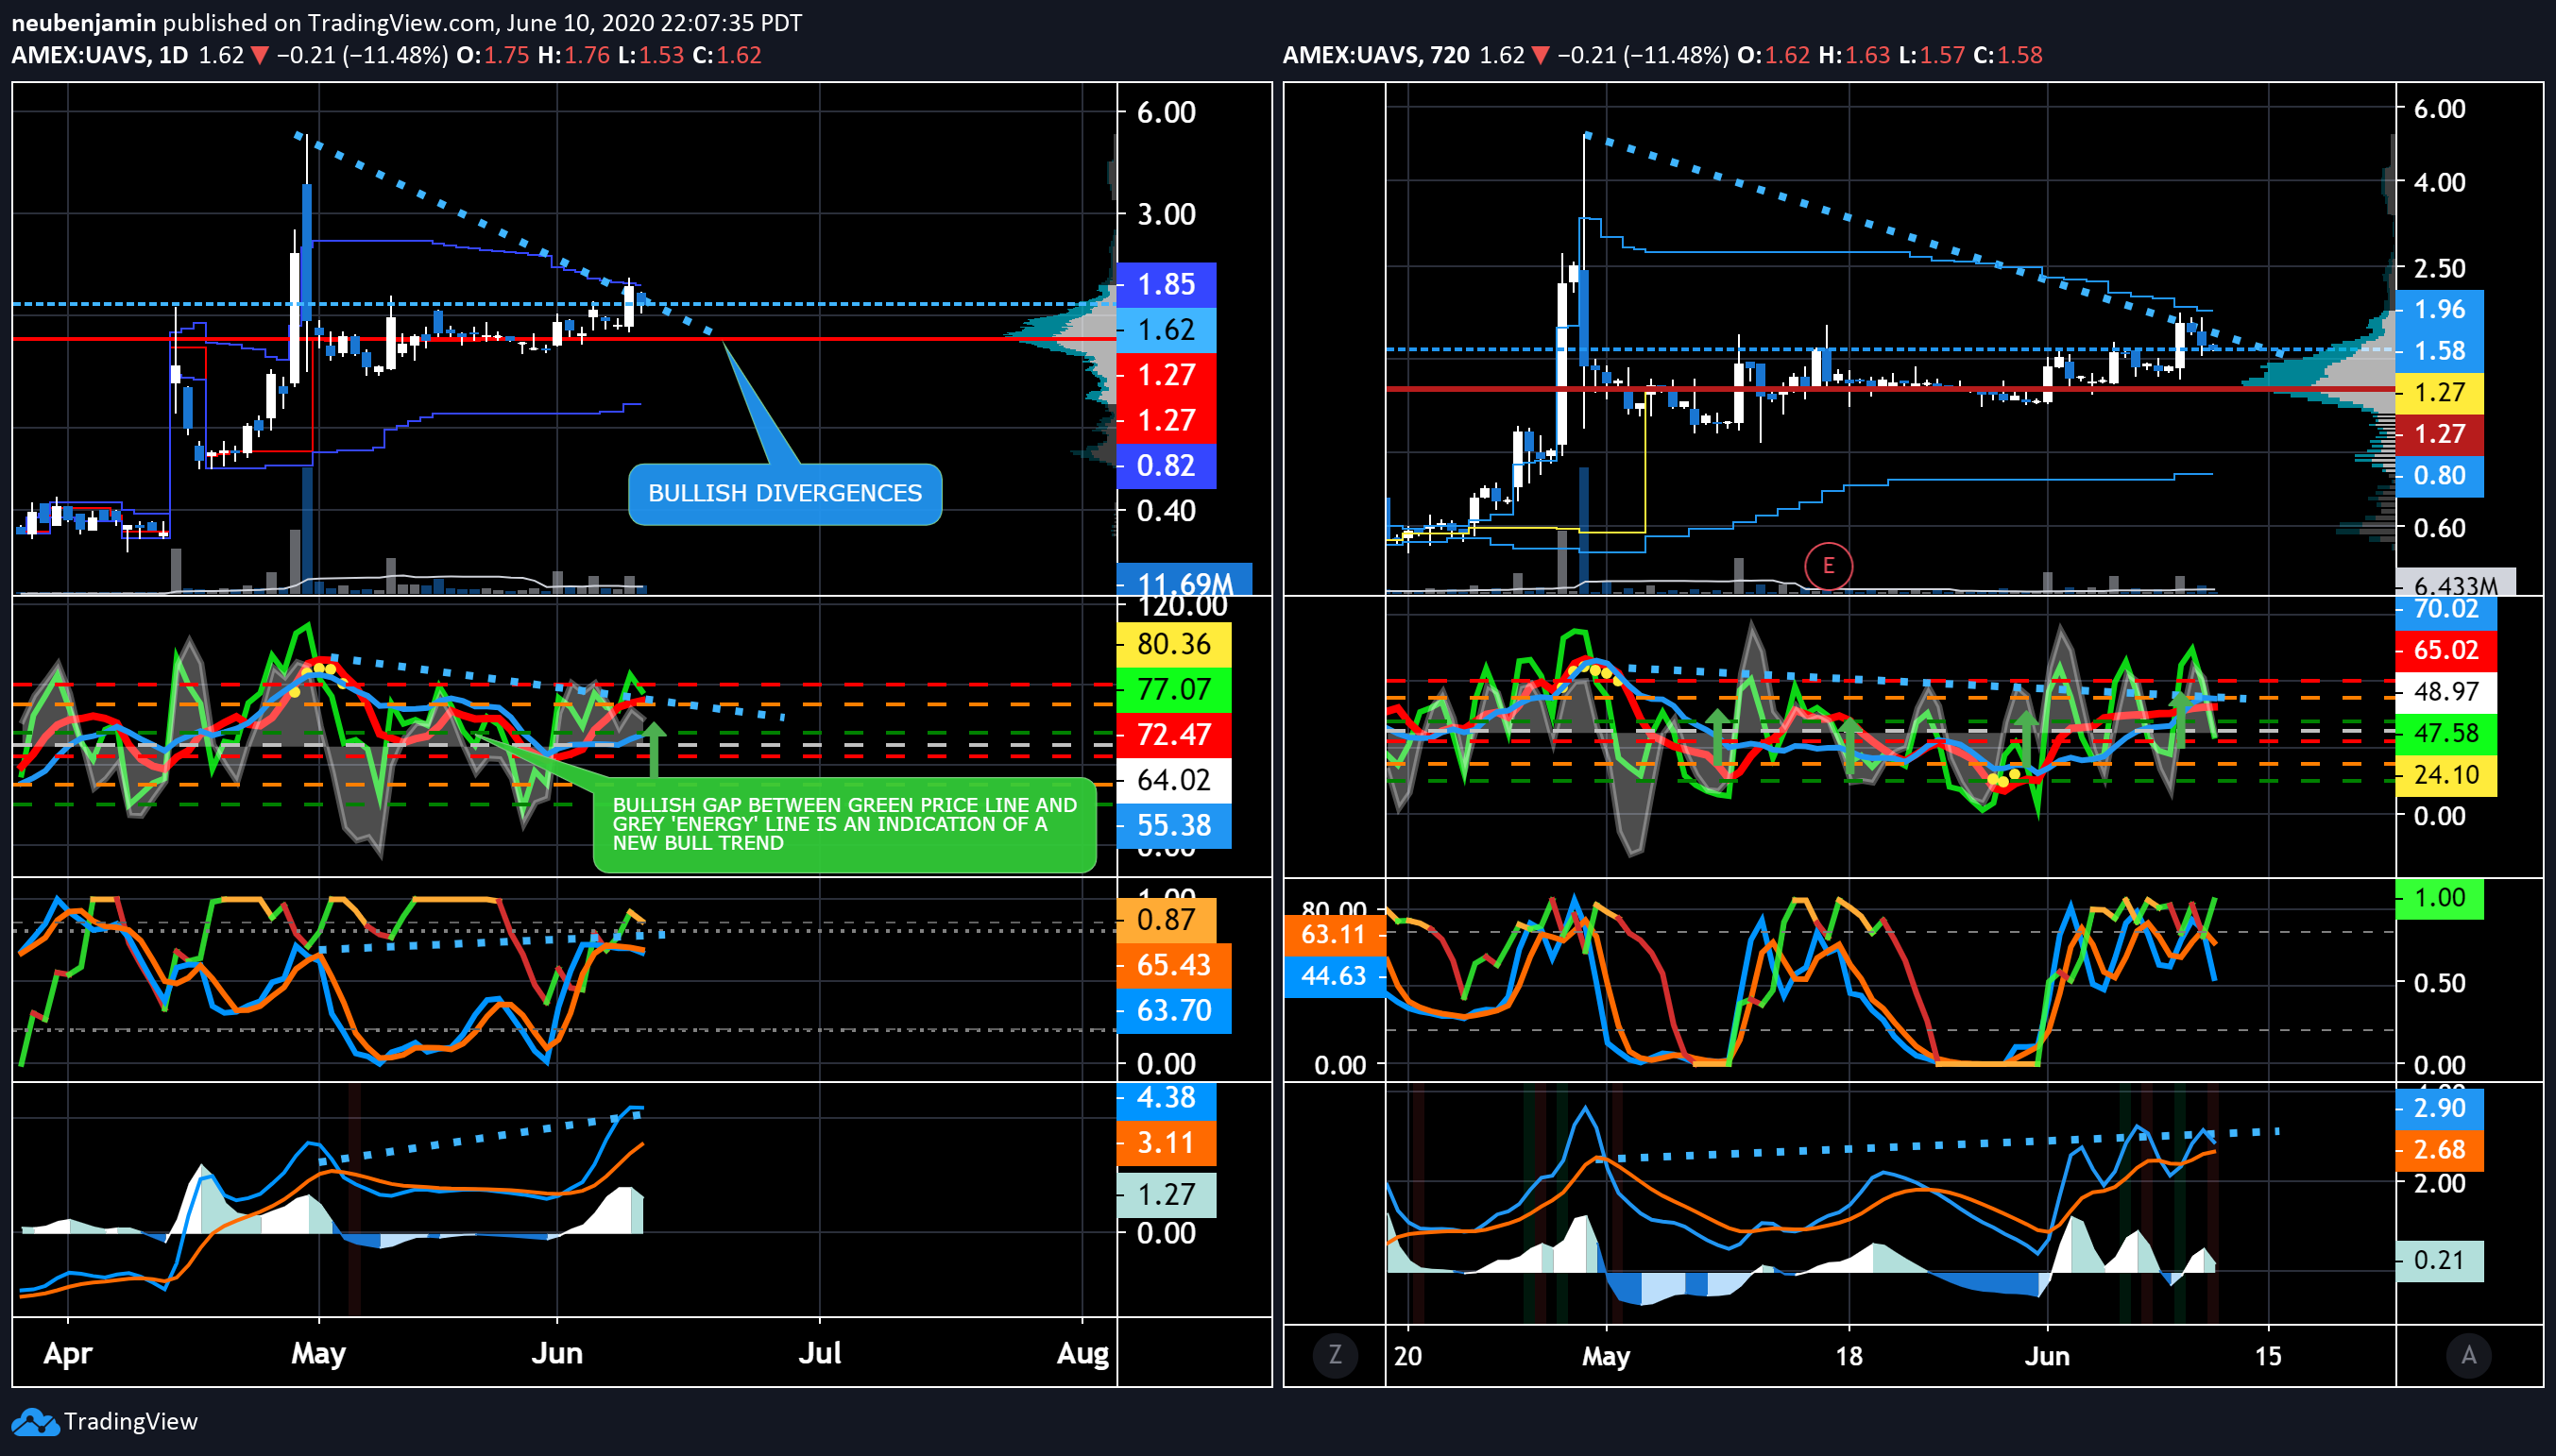Click the 65.02 red indicator value
This screenshot has width=2556, height=1456.
[2445, 651]
